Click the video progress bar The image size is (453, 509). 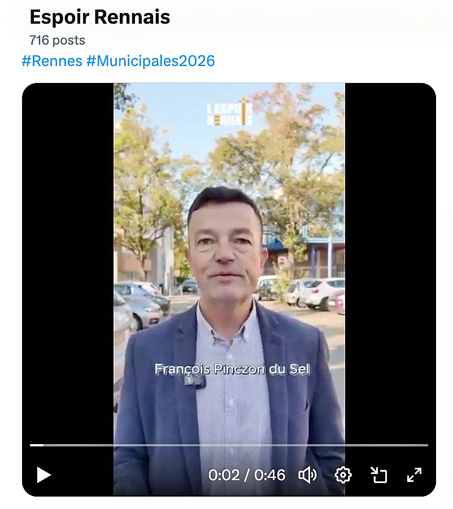coord(229,445)
